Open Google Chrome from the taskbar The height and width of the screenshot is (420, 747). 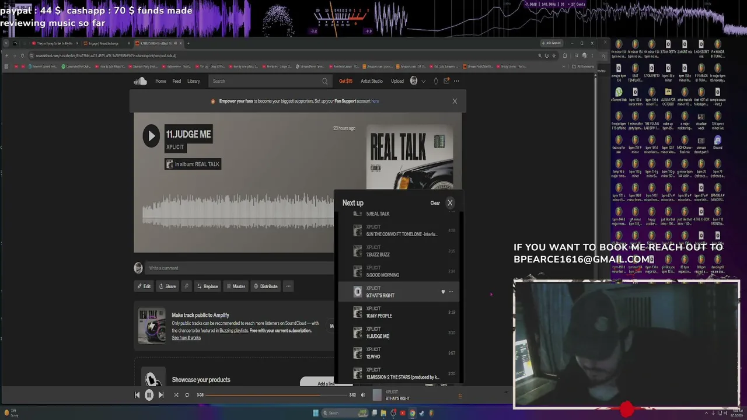pyautogui.click(x=412, y=413)
